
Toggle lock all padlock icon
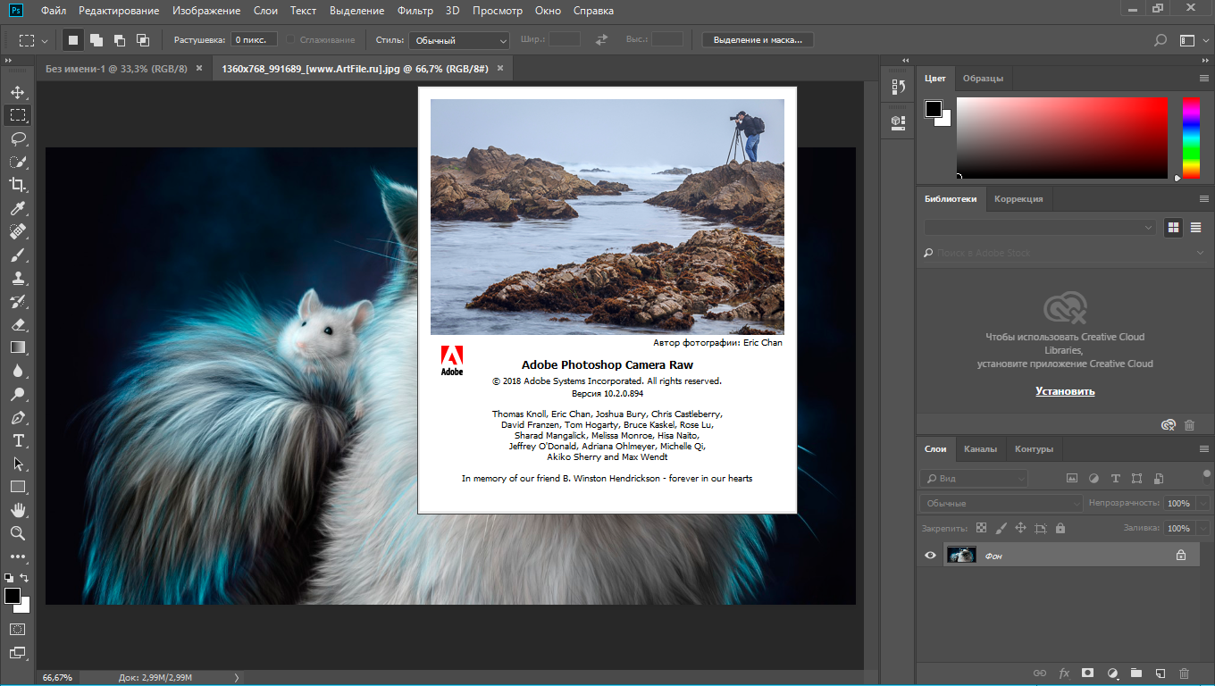click(x=1060, y=529)
